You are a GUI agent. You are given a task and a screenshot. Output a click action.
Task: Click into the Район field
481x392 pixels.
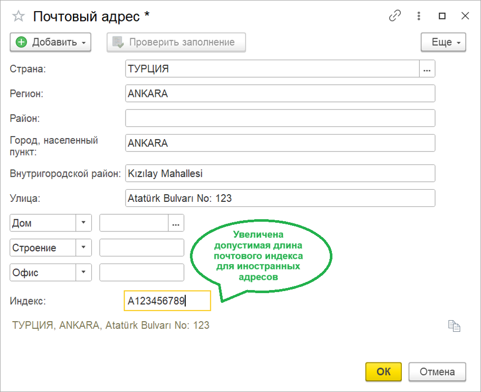click(280, 118)
